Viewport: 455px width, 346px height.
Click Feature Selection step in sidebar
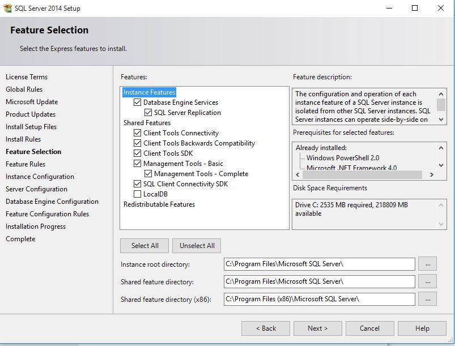pyautogui.click(x=33, y=152)
